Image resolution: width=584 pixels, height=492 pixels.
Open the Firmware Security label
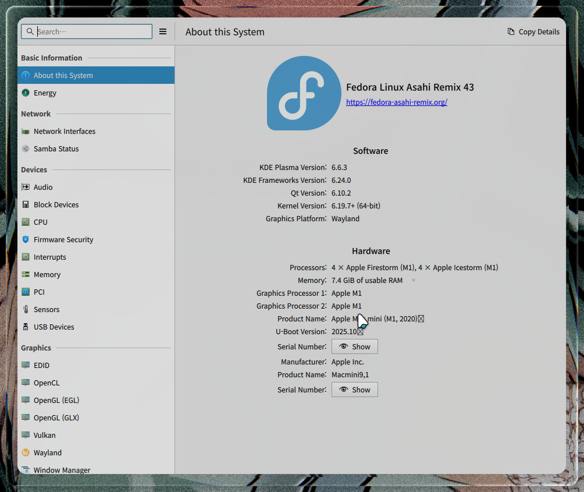click(x=63, y=240)
